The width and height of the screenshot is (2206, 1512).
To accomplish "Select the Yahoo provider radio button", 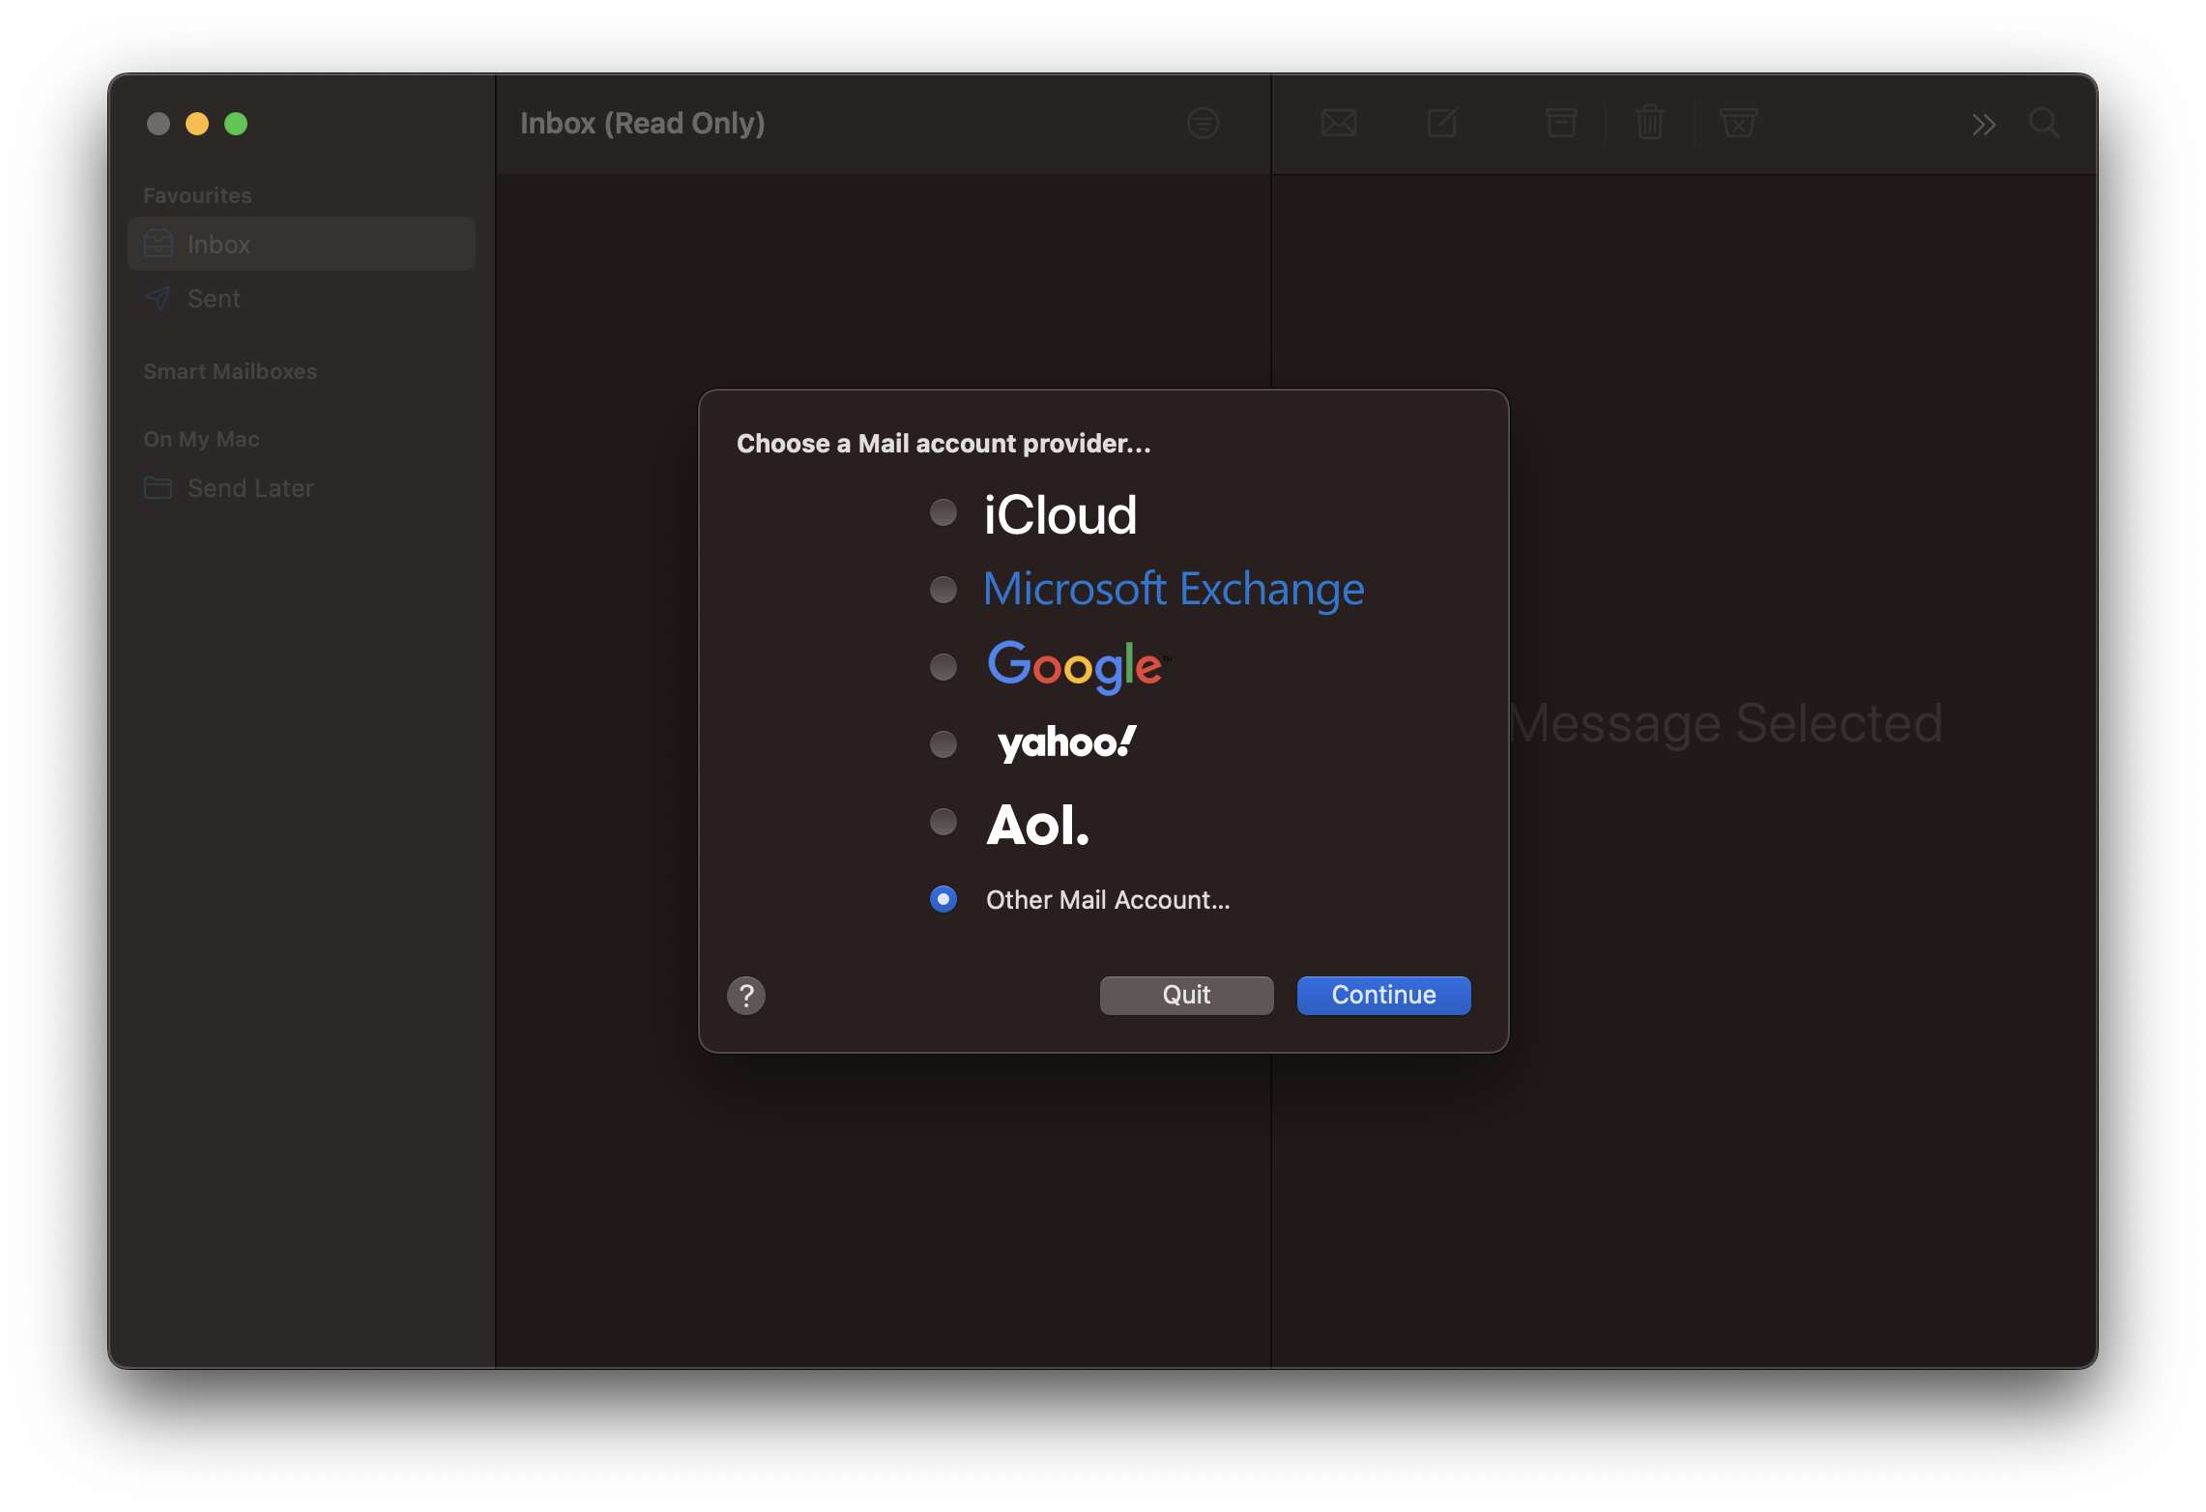I will pos(943,744).
